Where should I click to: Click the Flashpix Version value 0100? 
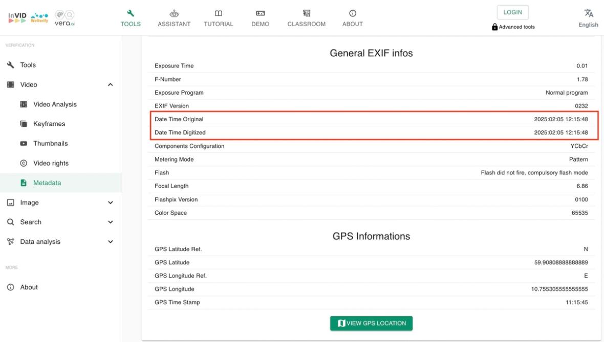pyautogui.click(x=581, y=200)
